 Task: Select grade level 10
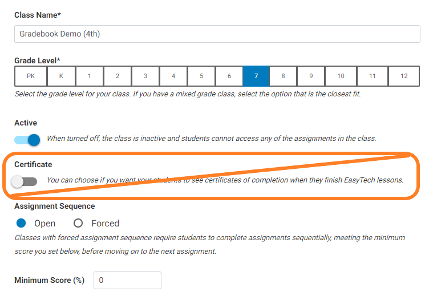341,76
